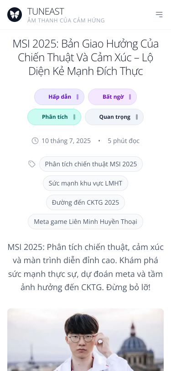Click the violet marker on the Bất ngờ badge
Image resolution: width=171 pixels, height=371 pixels.
pyautogui.click(x=130, y=97)
